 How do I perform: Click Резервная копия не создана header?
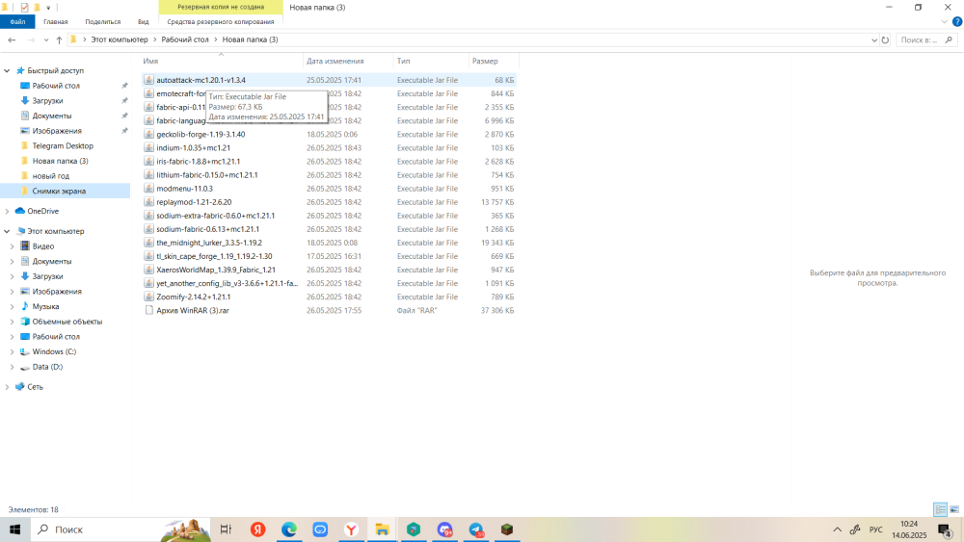(221, 7)
